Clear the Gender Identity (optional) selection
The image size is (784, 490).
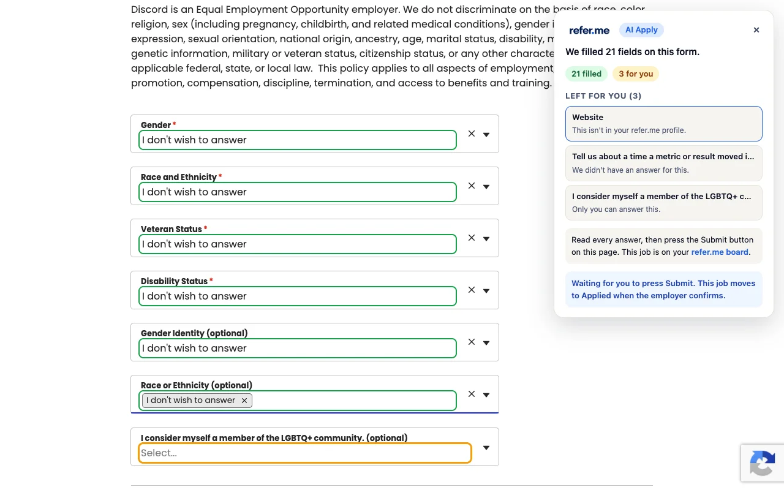(x=472, y=342)
